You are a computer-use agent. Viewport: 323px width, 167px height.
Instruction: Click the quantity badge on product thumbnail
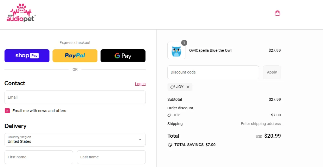(x=184, y=43)
